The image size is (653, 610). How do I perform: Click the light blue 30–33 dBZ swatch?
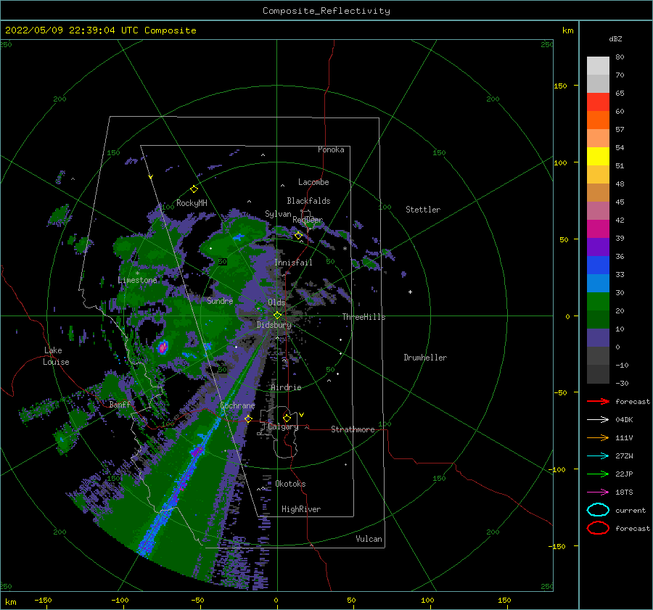pyautogui.click(x=598, y=283)
